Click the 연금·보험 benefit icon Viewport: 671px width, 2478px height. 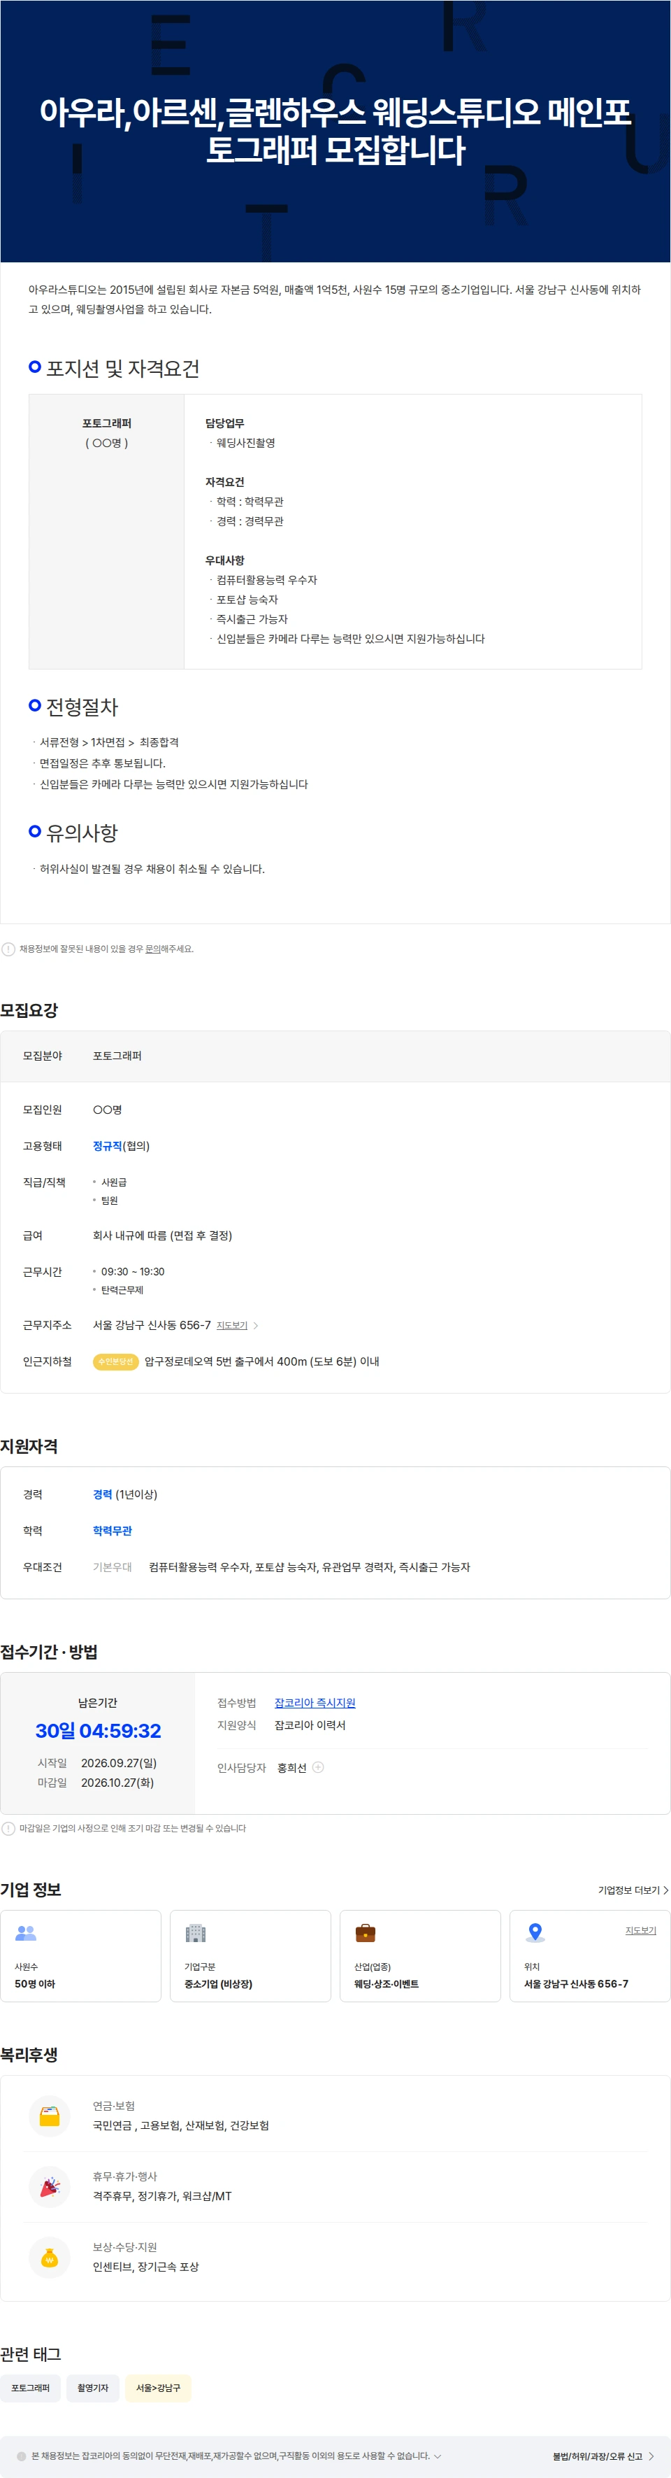(50, 2116)
